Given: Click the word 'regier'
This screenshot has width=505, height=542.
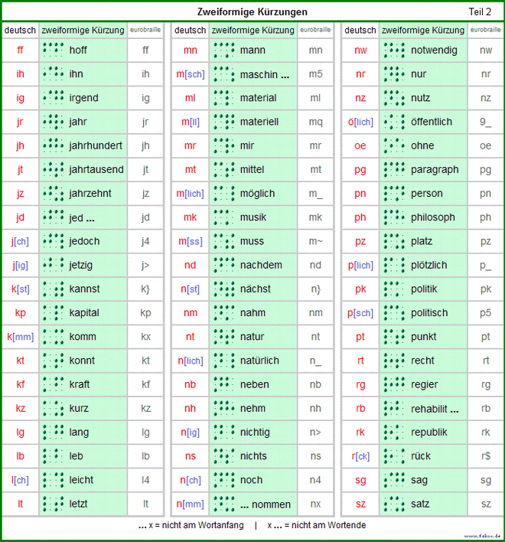Looking at the screenshot, I should [424, 384].
